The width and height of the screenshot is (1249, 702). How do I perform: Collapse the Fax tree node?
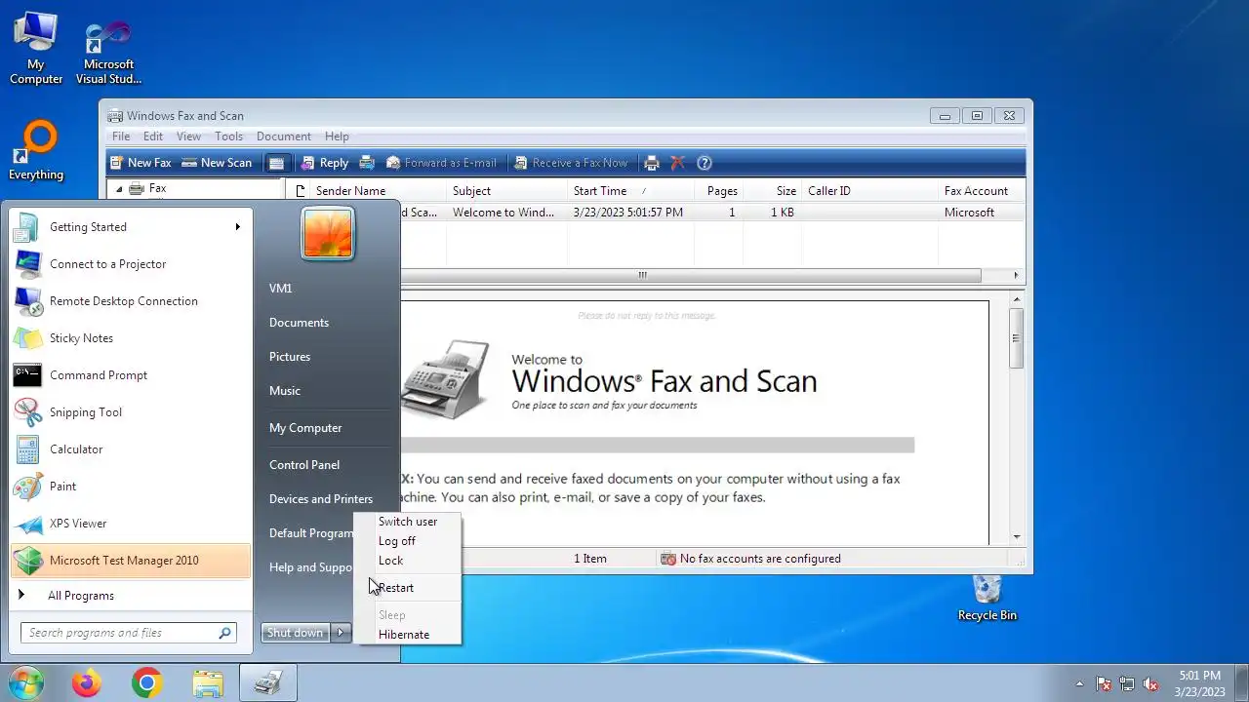tap(119, 188)
